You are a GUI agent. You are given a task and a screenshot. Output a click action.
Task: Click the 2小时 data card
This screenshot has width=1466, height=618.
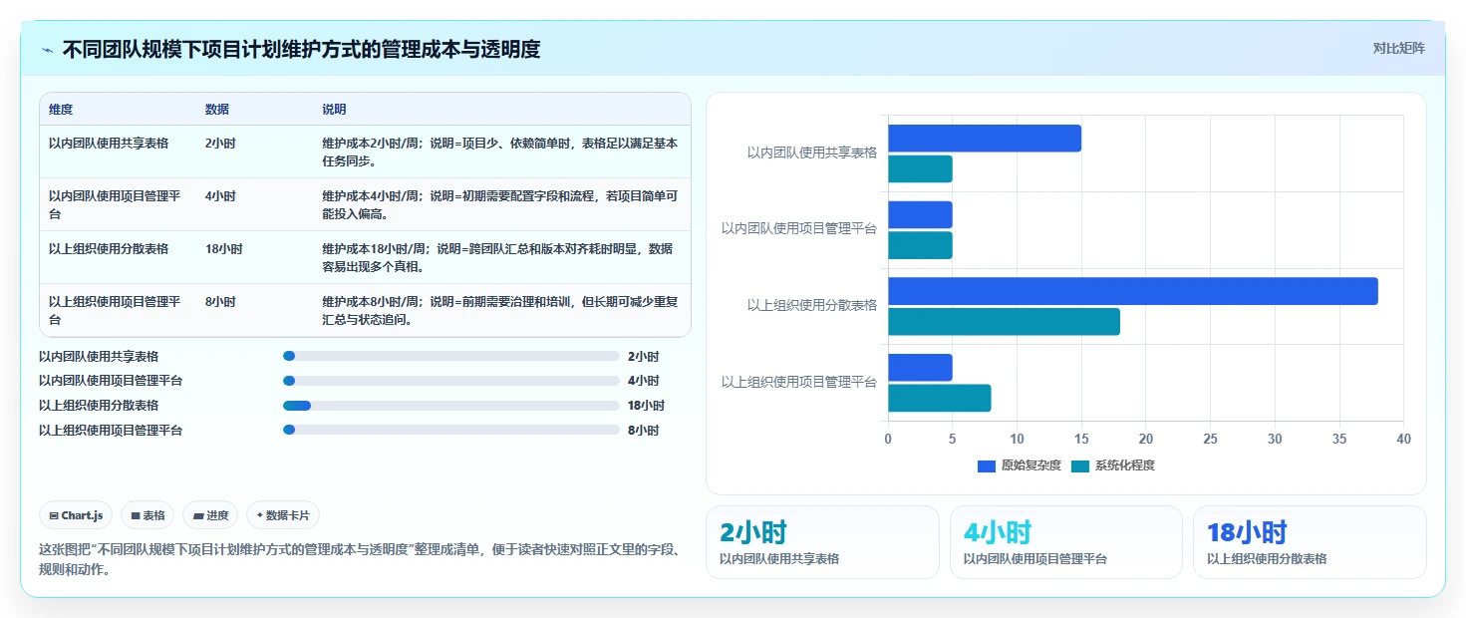point(822,542)
